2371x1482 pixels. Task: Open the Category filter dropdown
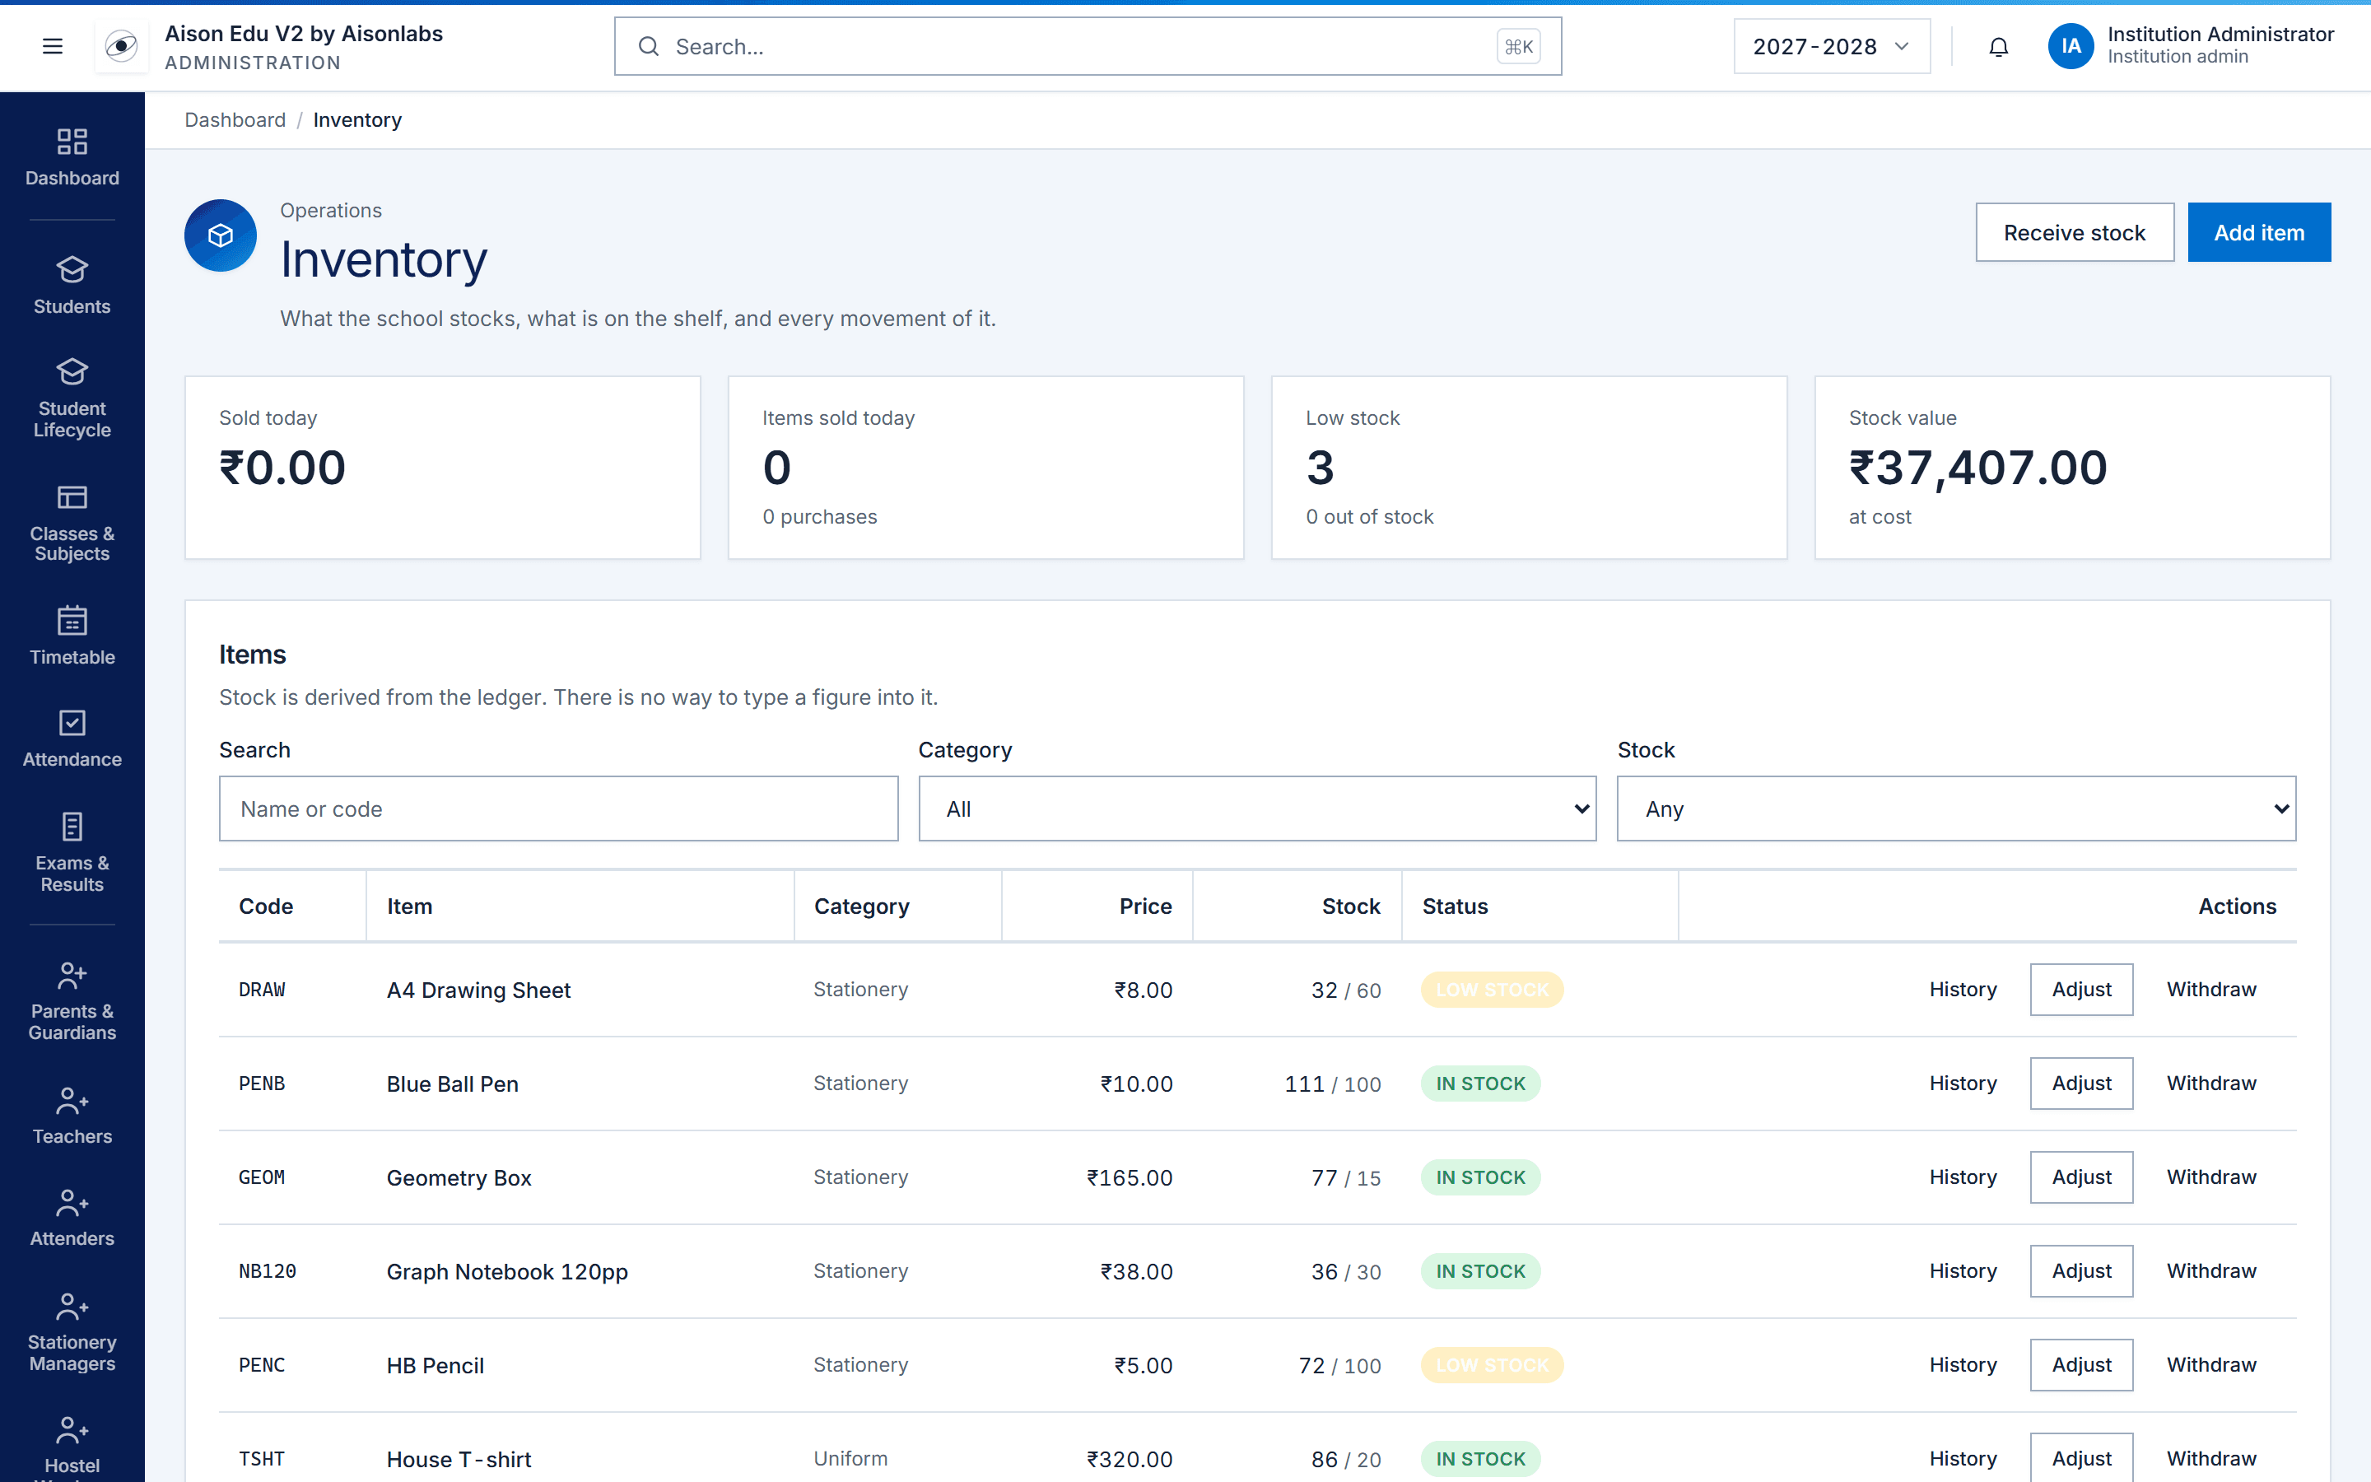point(1257,809)
